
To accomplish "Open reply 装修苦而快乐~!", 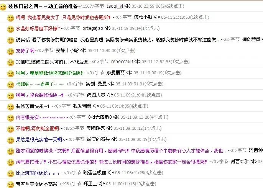I will pos(33,106).
